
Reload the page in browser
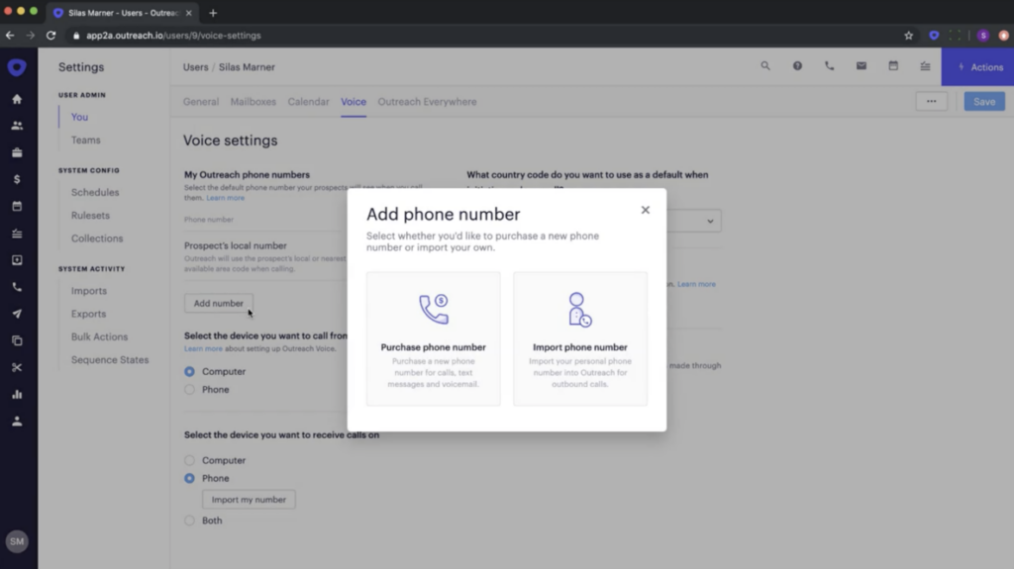(51, 36)
